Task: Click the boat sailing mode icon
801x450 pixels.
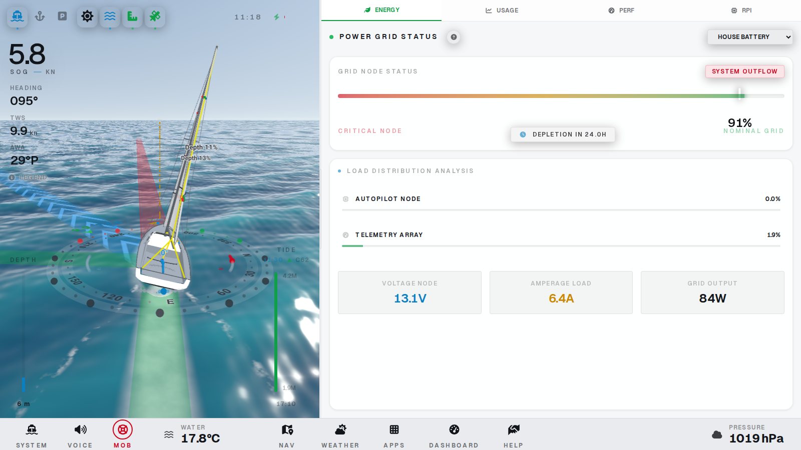Action: tap(17, 16)
